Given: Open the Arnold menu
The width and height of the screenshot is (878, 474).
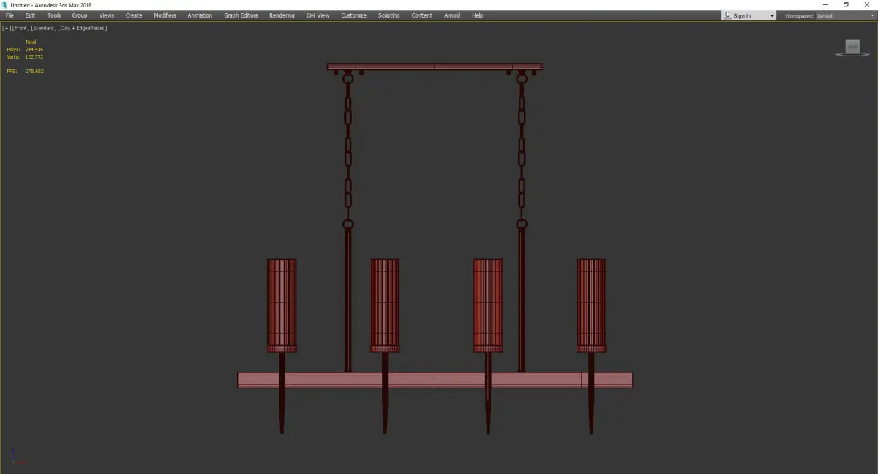Looking at the screenshot, I should tap(452, 15).
